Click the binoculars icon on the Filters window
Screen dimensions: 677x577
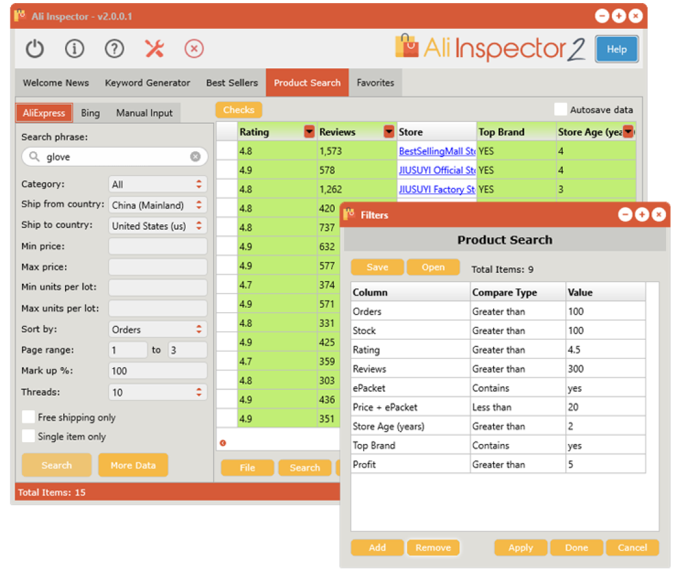click(x=350, y=215)
